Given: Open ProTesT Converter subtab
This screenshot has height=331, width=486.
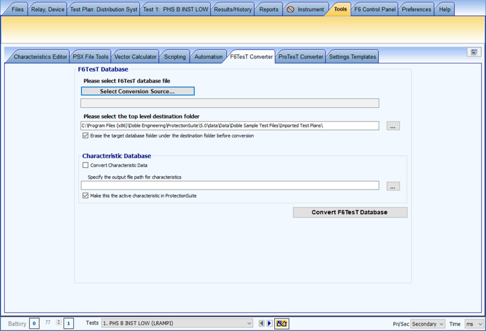Looking at the screenshot, I should [x=301, y=57].
